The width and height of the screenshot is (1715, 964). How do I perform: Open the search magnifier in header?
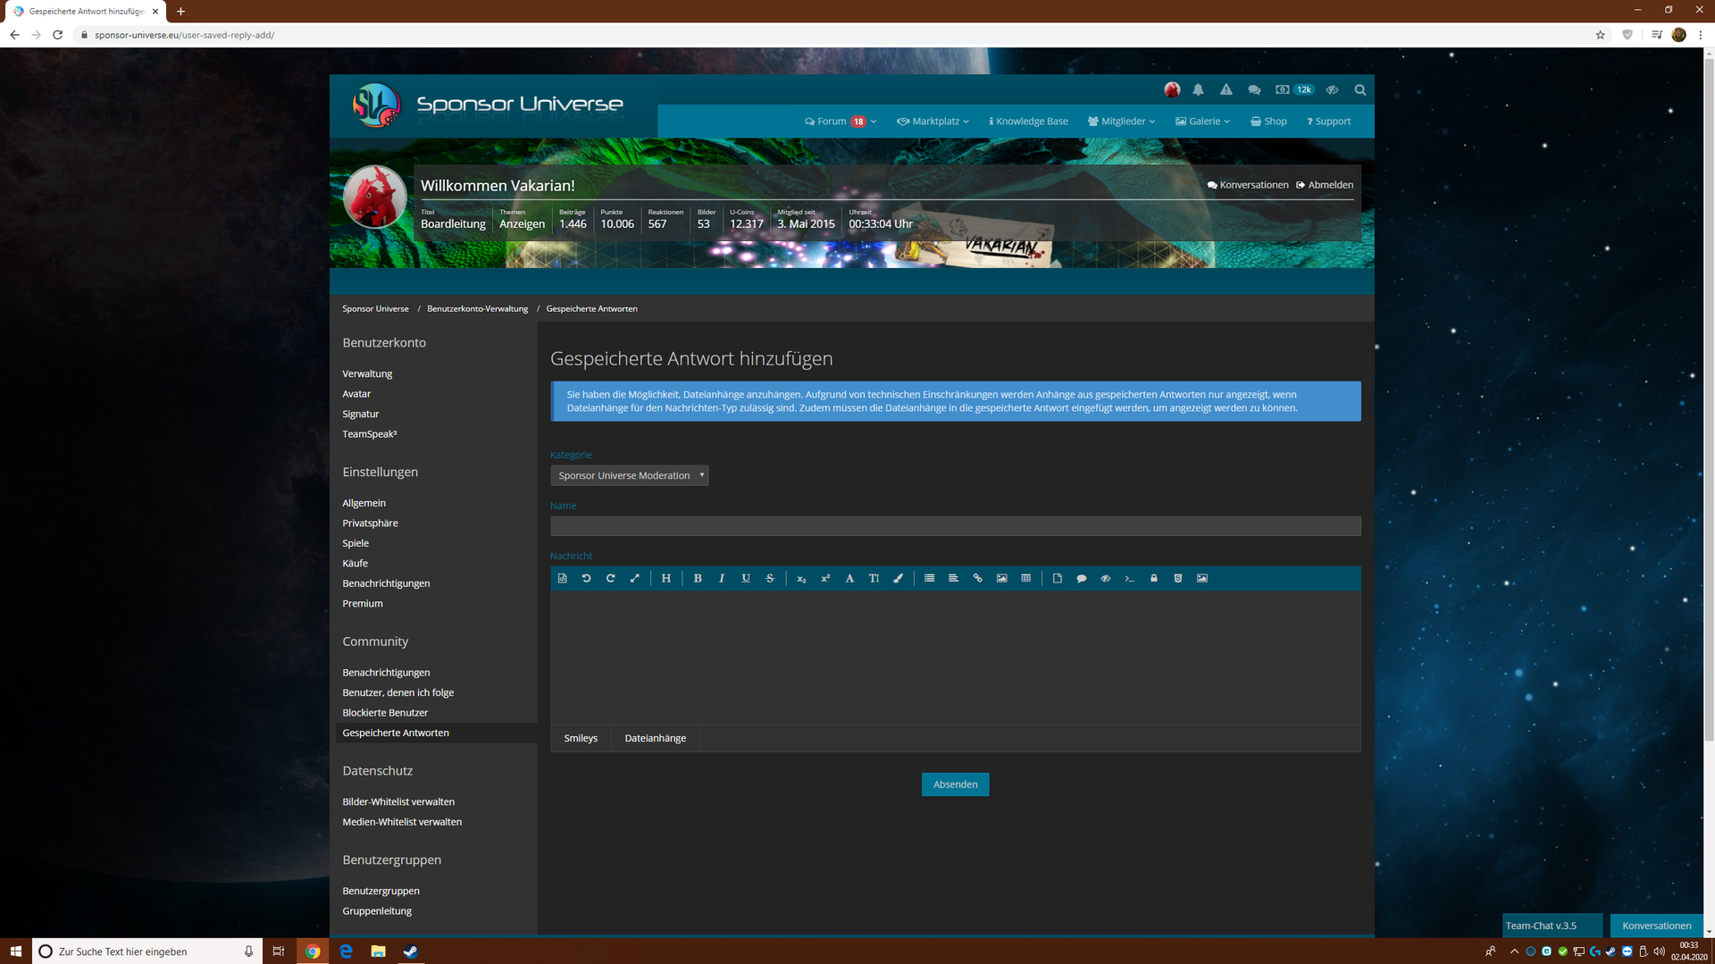pyautogui.click(x=1359, y=89)
